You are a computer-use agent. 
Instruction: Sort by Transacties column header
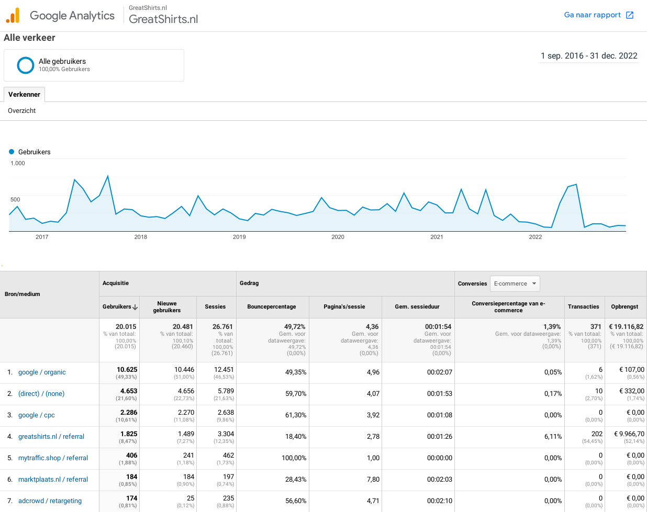point(583,306)
